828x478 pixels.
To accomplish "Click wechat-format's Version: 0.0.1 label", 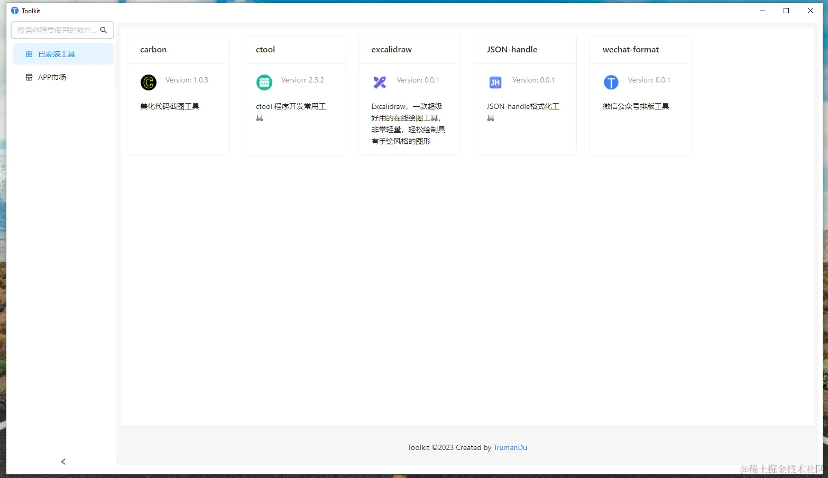I will tap(649, 80).
